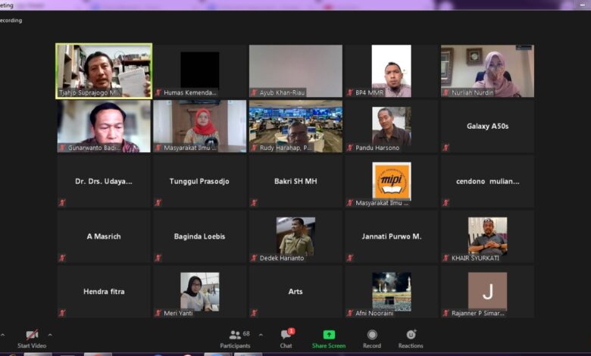Click the Masyarakat Ilmu mipi logo tile
This screenshot has height=356, width=591.
pos(392,182)
